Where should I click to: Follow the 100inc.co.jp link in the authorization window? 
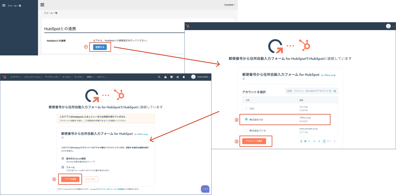tap(142, 134)
